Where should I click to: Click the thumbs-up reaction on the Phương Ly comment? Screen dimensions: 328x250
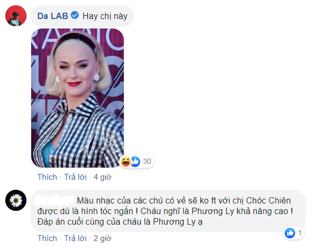290,233
